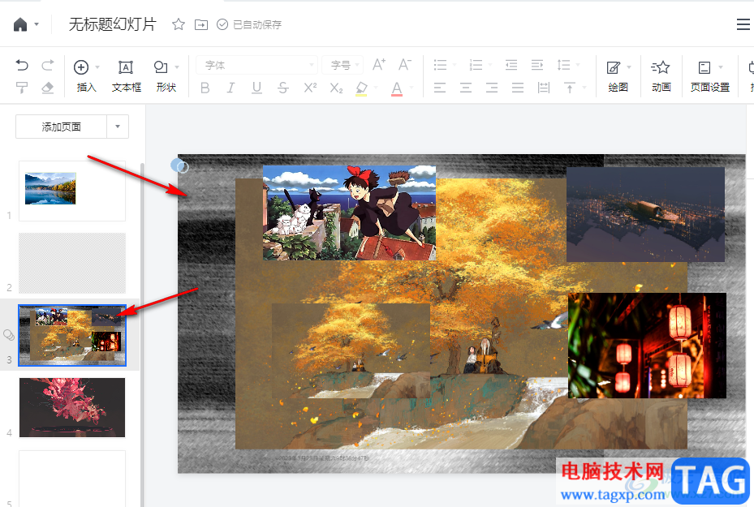Toggle superscript X²
This screenshot has height=507, width=754.
(x=310, y=88)
